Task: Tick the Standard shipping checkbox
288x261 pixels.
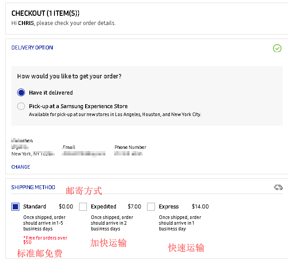Action: (x=15, y=207)
